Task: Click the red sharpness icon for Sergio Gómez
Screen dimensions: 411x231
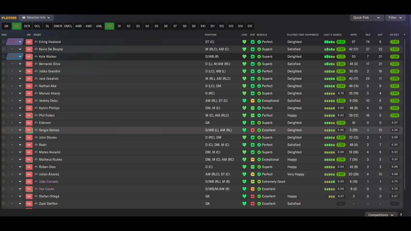Action: point(253,130)
